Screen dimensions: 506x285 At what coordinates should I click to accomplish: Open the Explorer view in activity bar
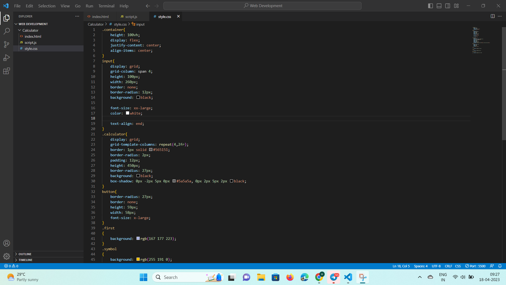point(7,18)
